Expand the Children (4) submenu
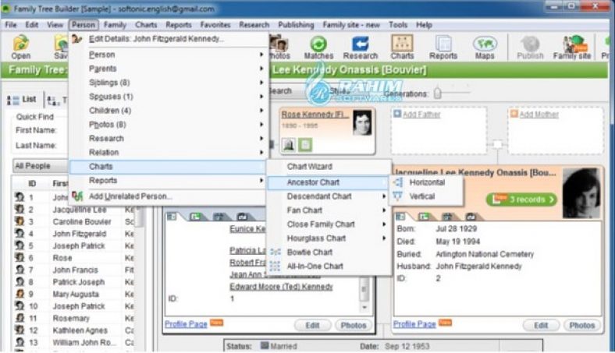This screenshot has height=353, width=615. click(261, 111)
